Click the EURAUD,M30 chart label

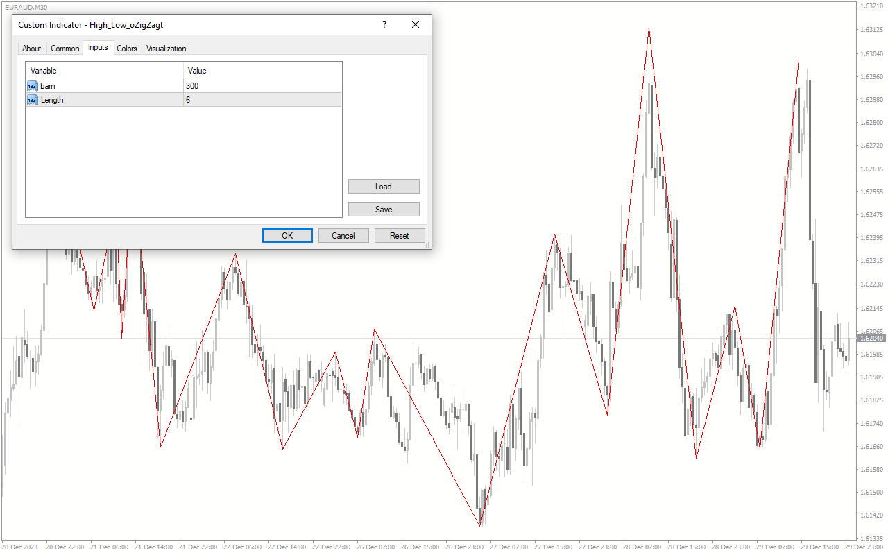click(x=25, y=7)
